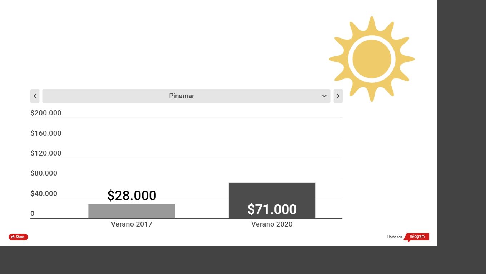Click the $28.000 value label
The height and width of the screenshot is (274, 486).
(132, 196)
